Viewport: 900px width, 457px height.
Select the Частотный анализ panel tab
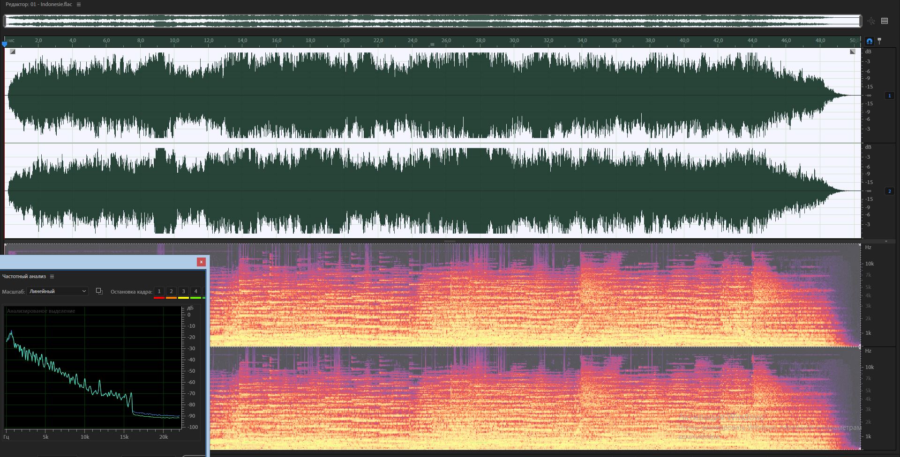tap(24, 277)
